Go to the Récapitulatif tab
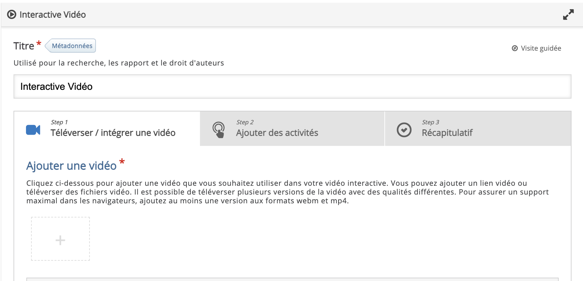This screenshot has height=281, width=583. click(447, 133)
